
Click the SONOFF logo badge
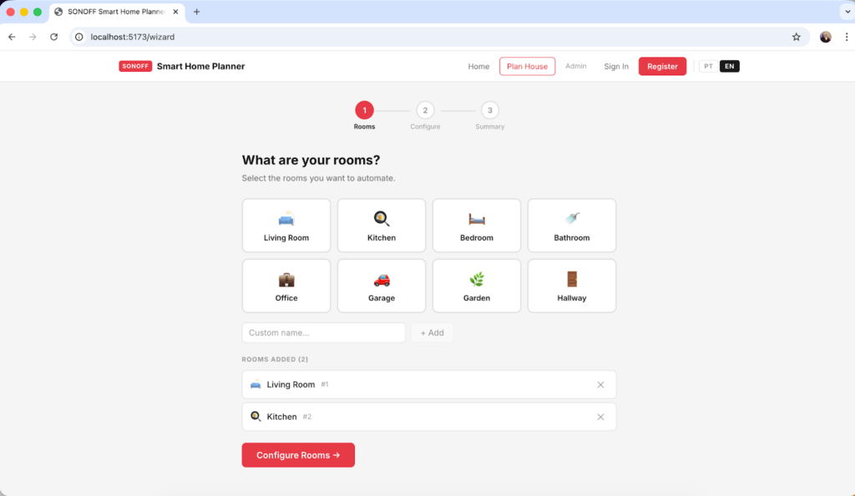coord(135,66)
